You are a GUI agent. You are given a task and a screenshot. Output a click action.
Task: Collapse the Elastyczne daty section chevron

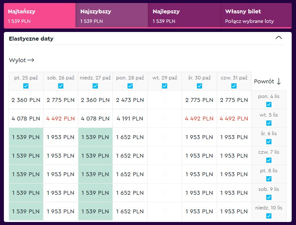(279, 38)
